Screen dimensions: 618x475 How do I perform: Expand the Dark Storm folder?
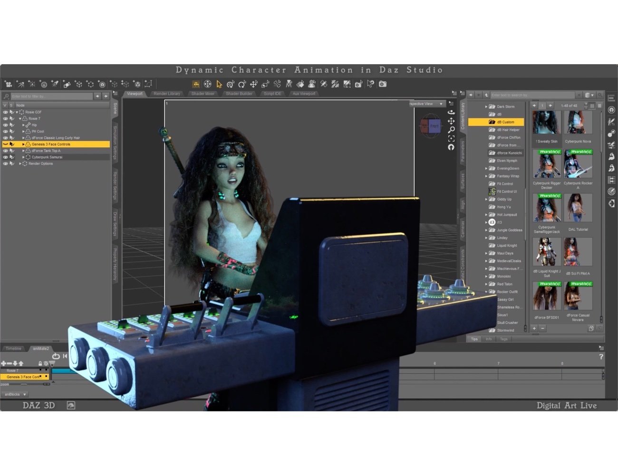[486, 106]
